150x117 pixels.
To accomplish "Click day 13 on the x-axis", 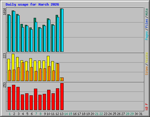I will (x=62, y=114).
